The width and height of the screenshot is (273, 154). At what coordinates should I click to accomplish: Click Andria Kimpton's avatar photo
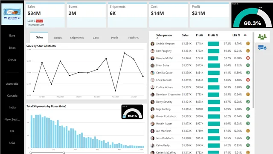tap(153, 44)
